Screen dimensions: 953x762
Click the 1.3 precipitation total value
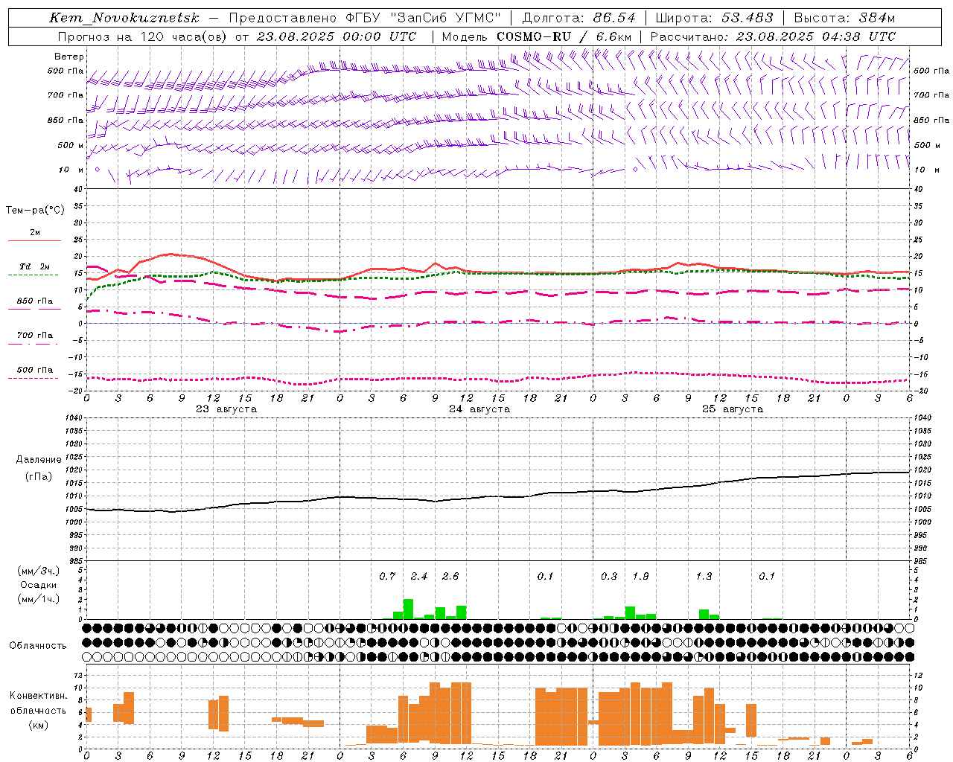coord(704,576)
